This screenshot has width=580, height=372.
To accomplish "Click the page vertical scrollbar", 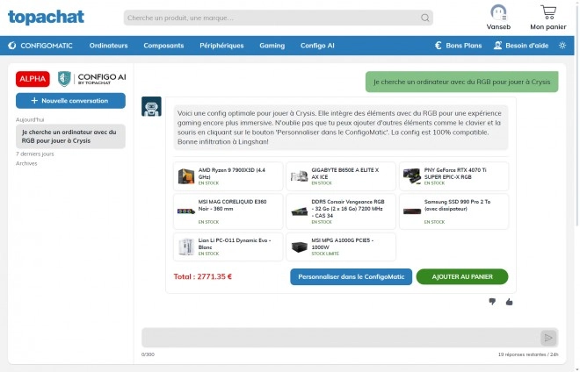I will (576, 115).
